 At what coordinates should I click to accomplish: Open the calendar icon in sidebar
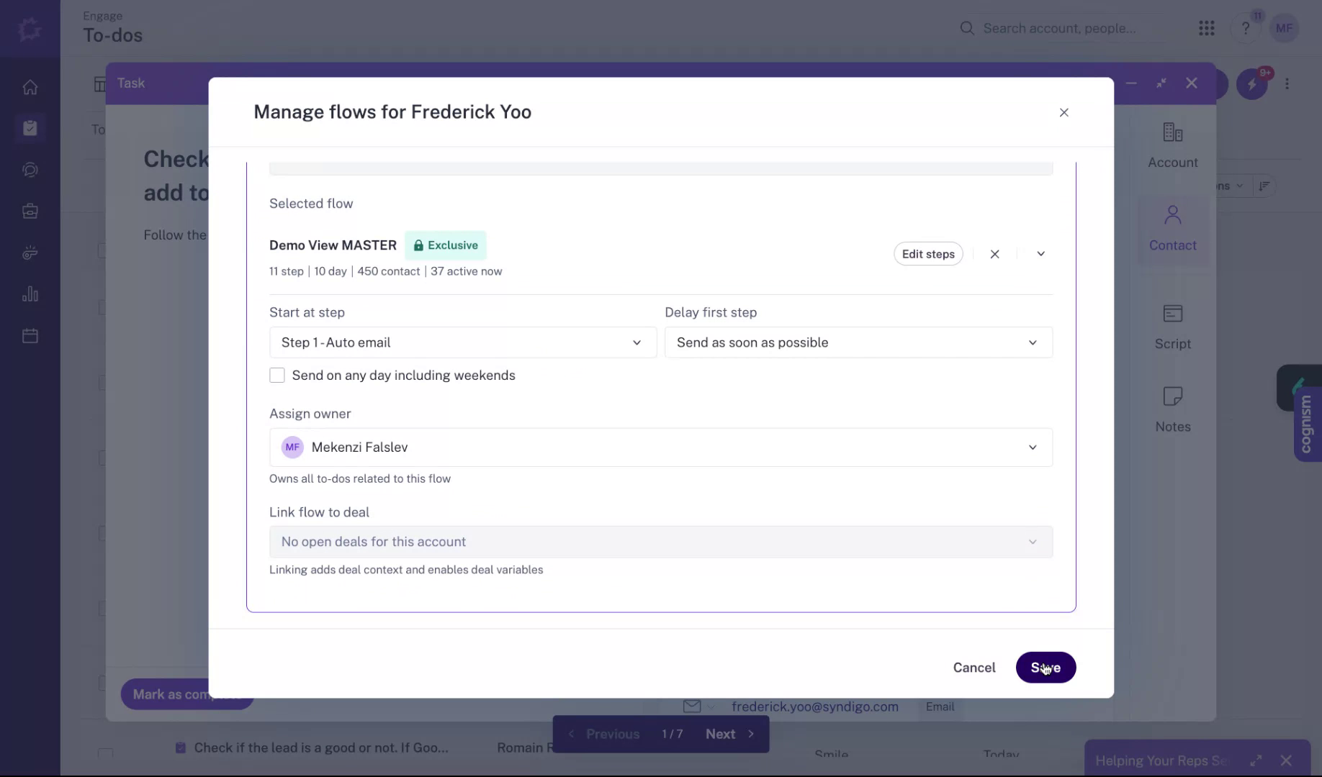point(30,336)
